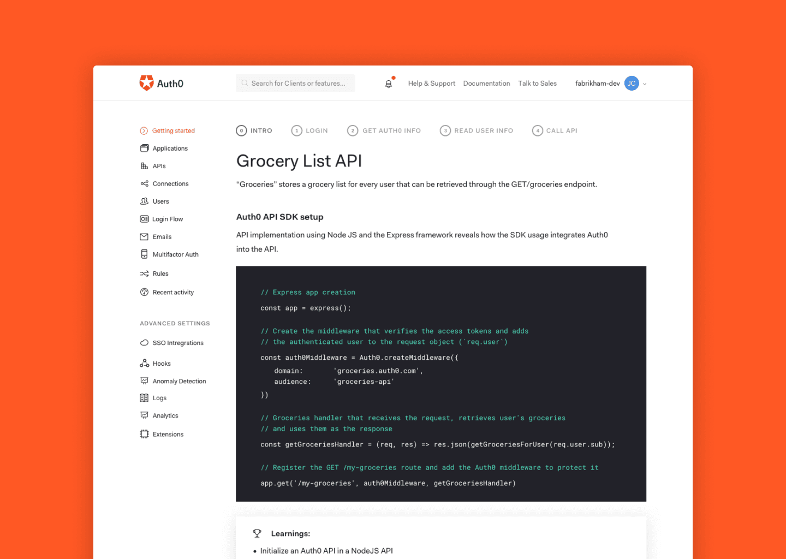Click the Users people icon
This screenshot has width=786, height=559.
coord(144,201)
